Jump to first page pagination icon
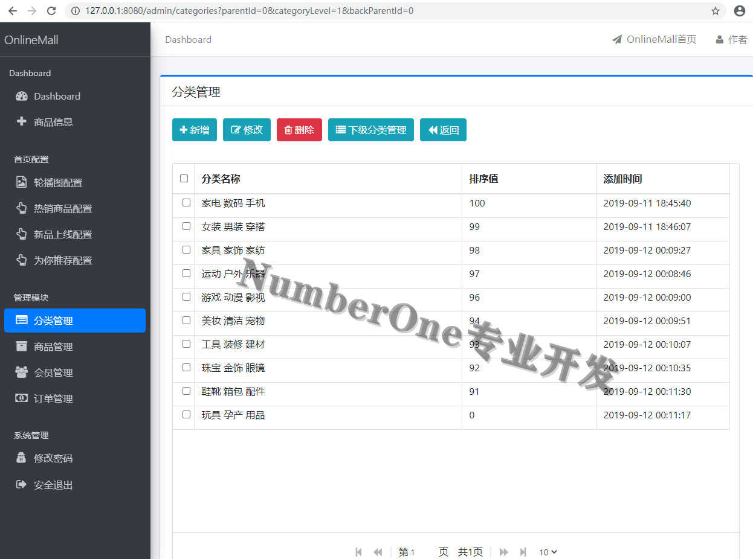 pyautogui.click(x=358, y=552)
